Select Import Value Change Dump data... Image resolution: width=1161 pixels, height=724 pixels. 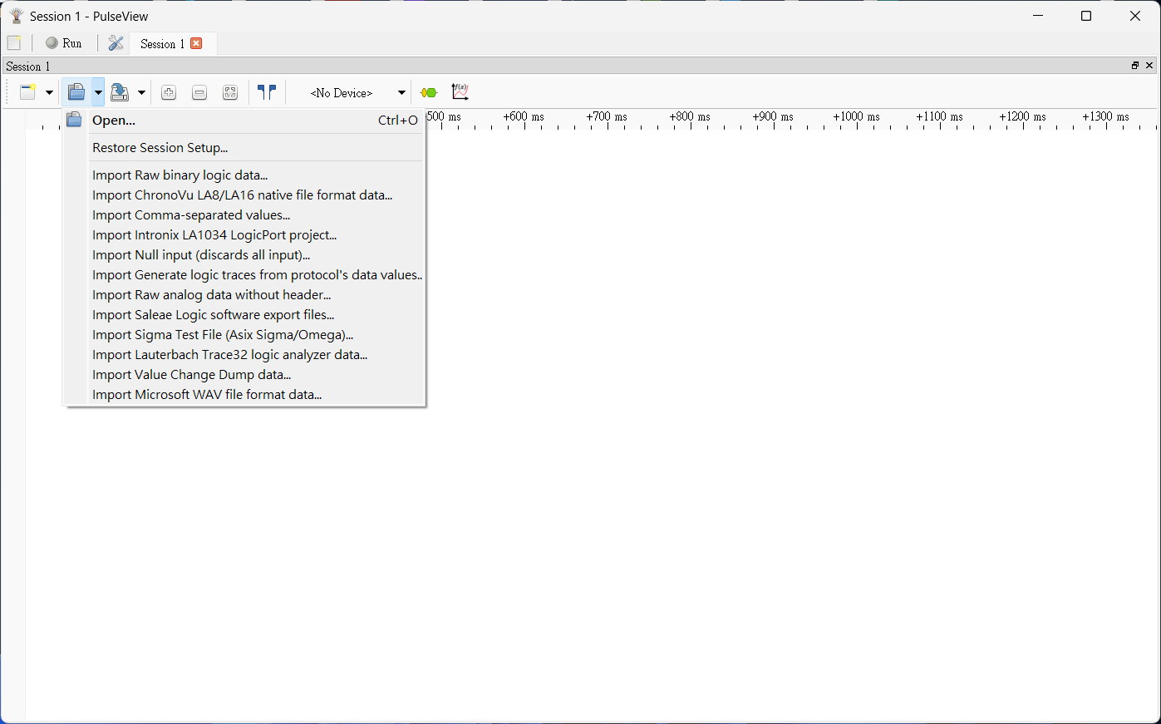point(244,375)
